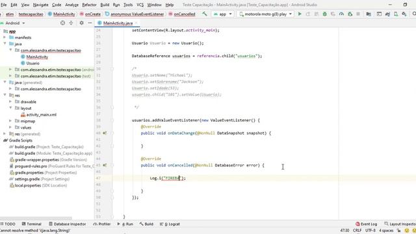Select MainActivity in project tree
Image resolution: width=416 pixels, height=234 pixels.
[x=34, y=57]
